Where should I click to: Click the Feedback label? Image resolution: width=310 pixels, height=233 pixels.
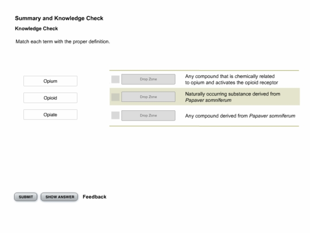point(94,197)
